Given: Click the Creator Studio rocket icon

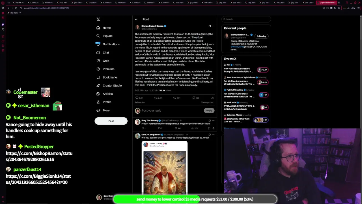Looking at the screenshot, I should point(98,86).
